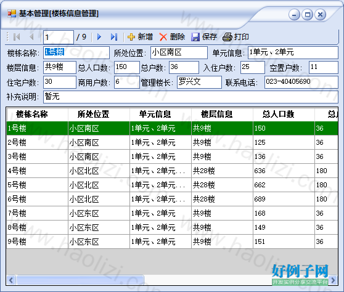Go to the first record in the navigator
Image resolution: width=344 pixels, height=292 pixels.
(17, 37)
